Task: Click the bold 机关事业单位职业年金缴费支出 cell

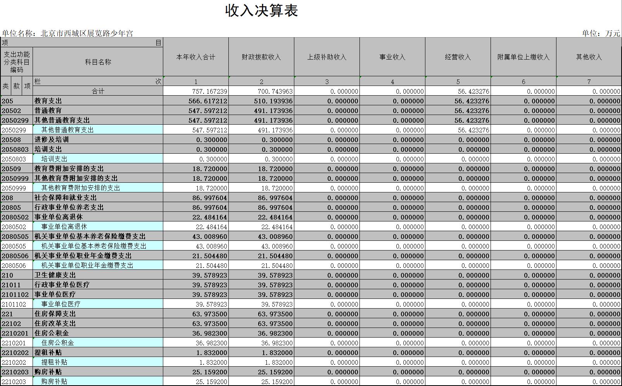Action: 98,256
